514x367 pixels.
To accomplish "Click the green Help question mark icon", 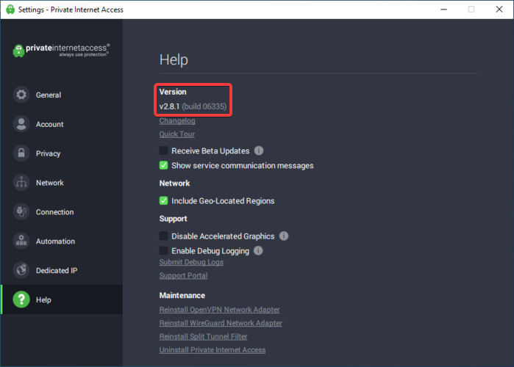I will 21,299.
